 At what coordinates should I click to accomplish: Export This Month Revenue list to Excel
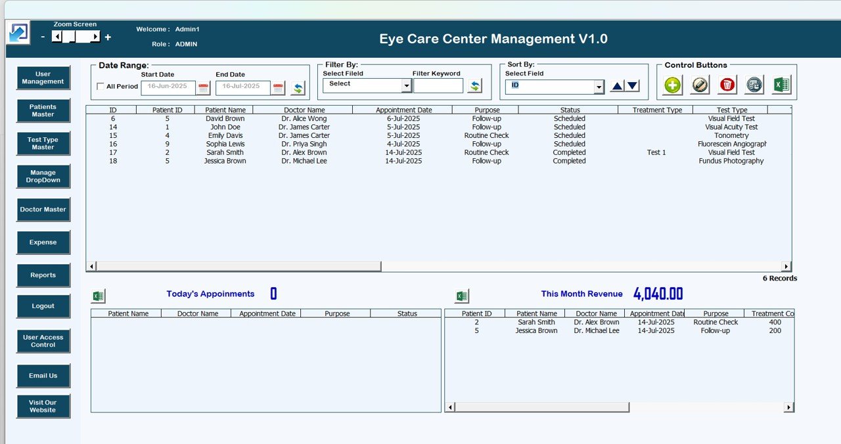[x=462, y=296]
